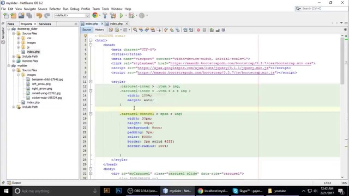Click the editor vertical scrollbar thumb
The height and width of the screenshot is (196, 349).
coord(342,60)
